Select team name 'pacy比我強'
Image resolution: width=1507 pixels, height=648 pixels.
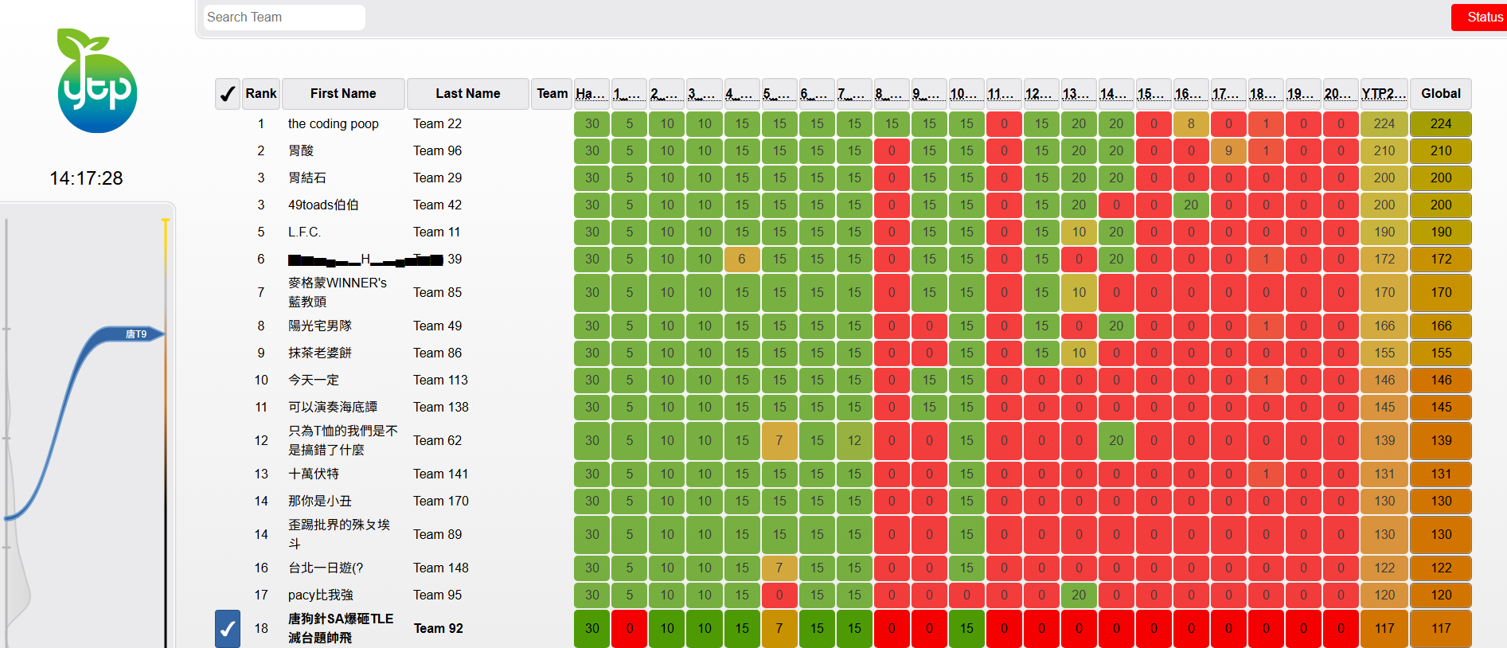tap(321, 595)
